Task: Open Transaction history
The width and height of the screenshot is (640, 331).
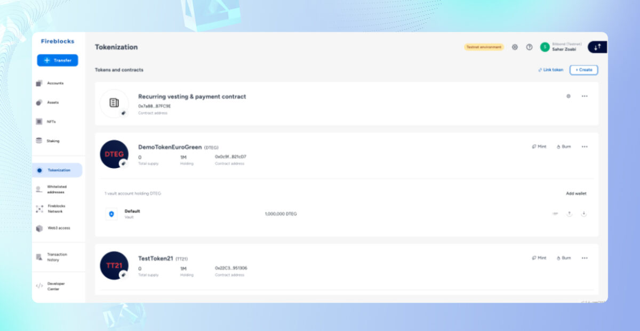Action: (x=56, y=257)
